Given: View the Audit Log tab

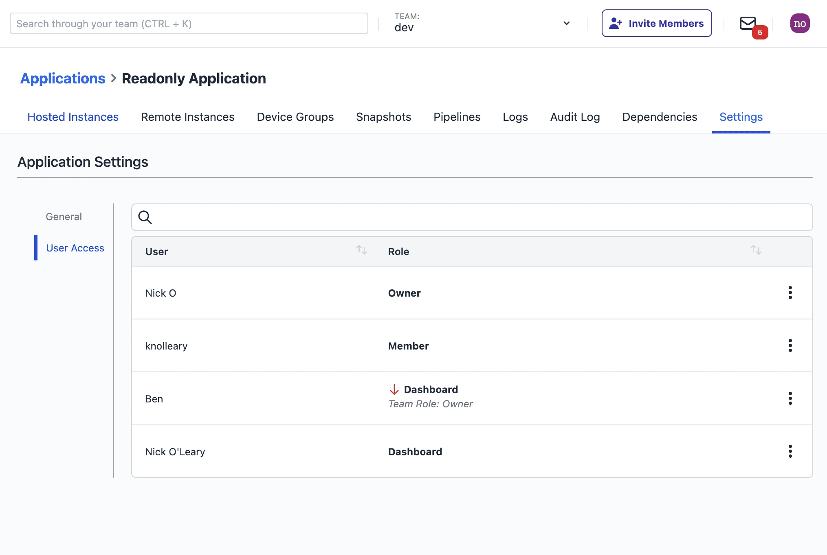Looking at the screenshot, I should pyautogui.click(x=575, y=117).
